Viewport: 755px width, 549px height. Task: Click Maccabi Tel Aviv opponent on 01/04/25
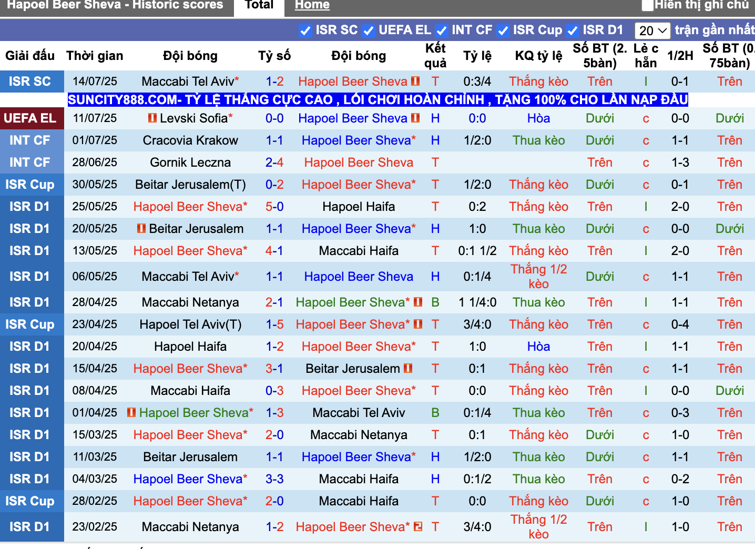click(x=359, y=413)
